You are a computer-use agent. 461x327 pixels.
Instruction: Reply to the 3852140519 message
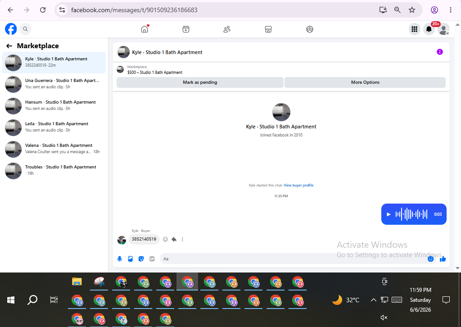tap(174, 239)
